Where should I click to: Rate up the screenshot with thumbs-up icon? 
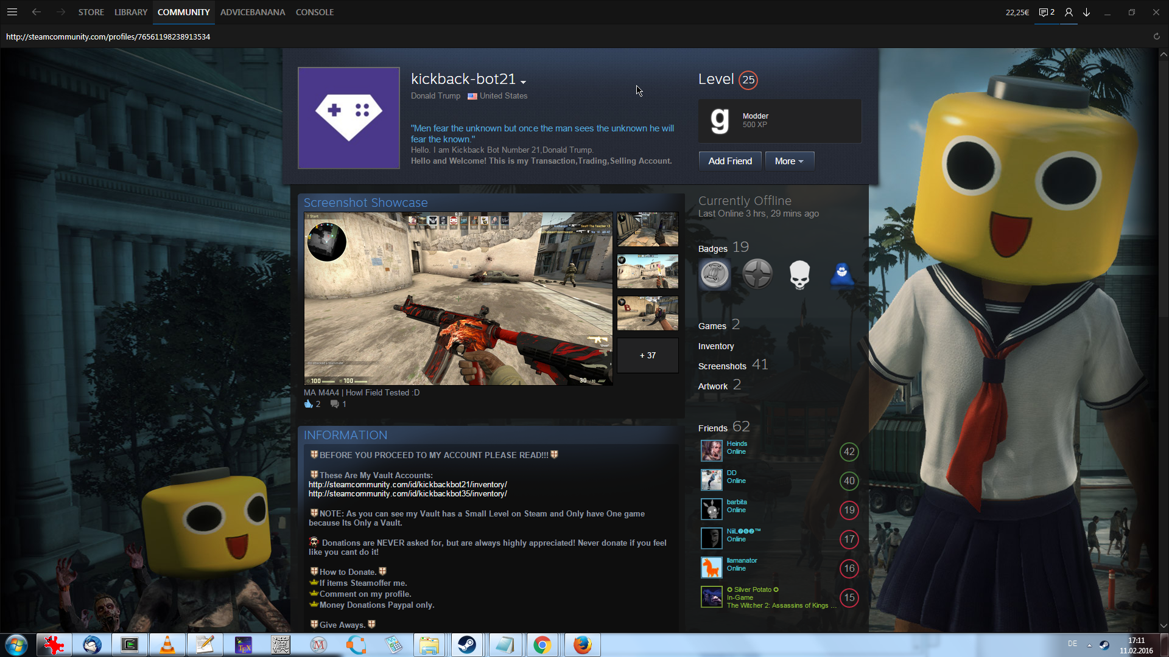click(x=308, y=404)
